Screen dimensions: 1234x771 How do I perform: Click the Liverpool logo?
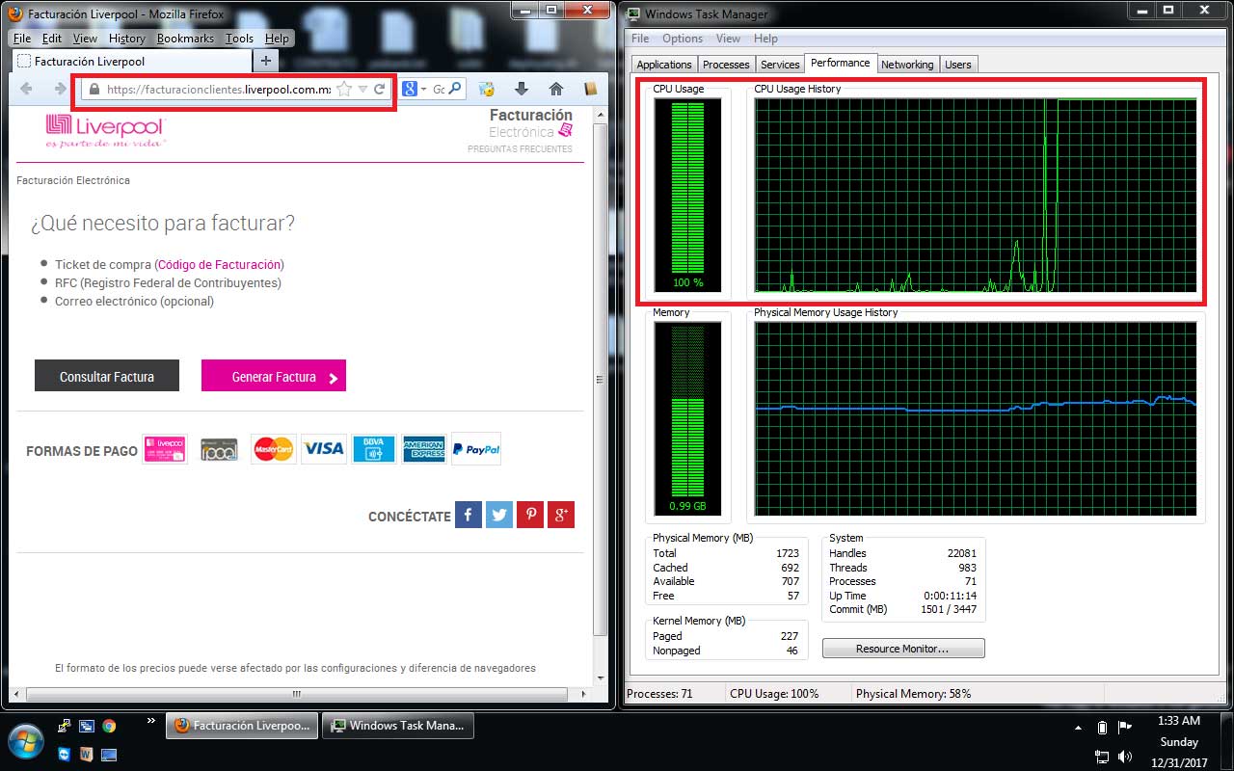[x=106, y=130]
